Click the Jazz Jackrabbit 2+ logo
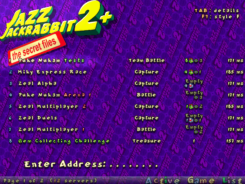This screenshot has height=184, width=245. pyautogui.click(x=57, y=20)
